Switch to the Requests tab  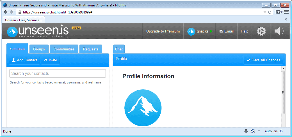(x=91, y=49)
